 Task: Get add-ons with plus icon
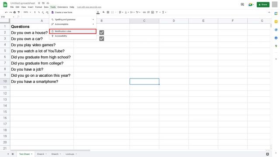(276, 59)
